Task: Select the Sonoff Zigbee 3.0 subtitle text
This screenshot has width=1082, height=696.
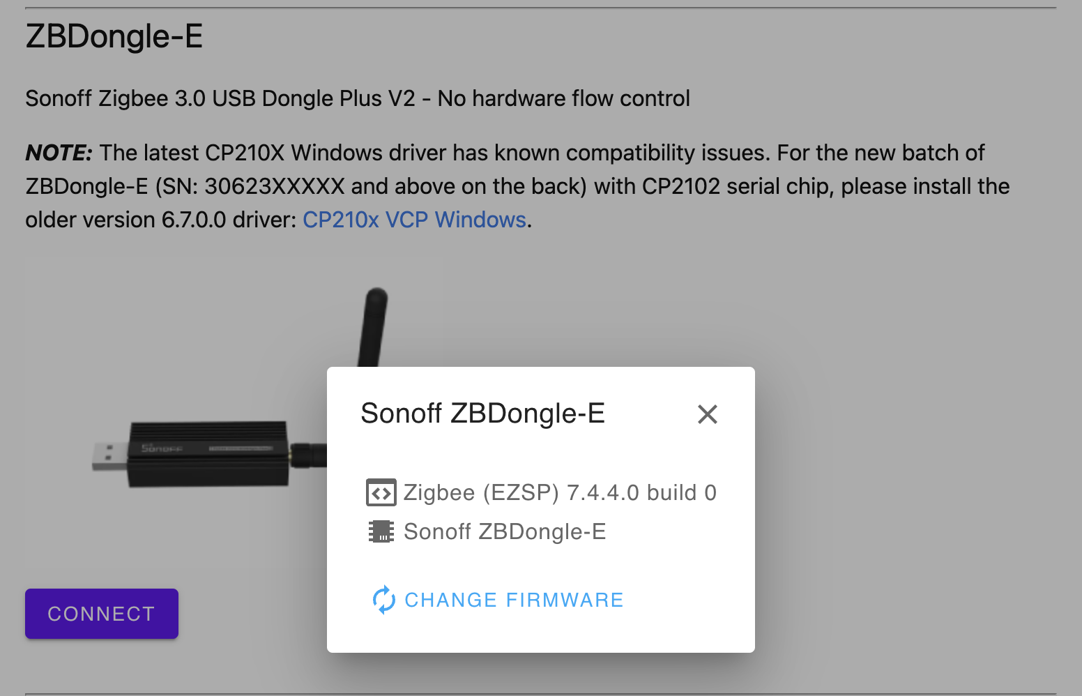Action: click(x=357, y=98)
